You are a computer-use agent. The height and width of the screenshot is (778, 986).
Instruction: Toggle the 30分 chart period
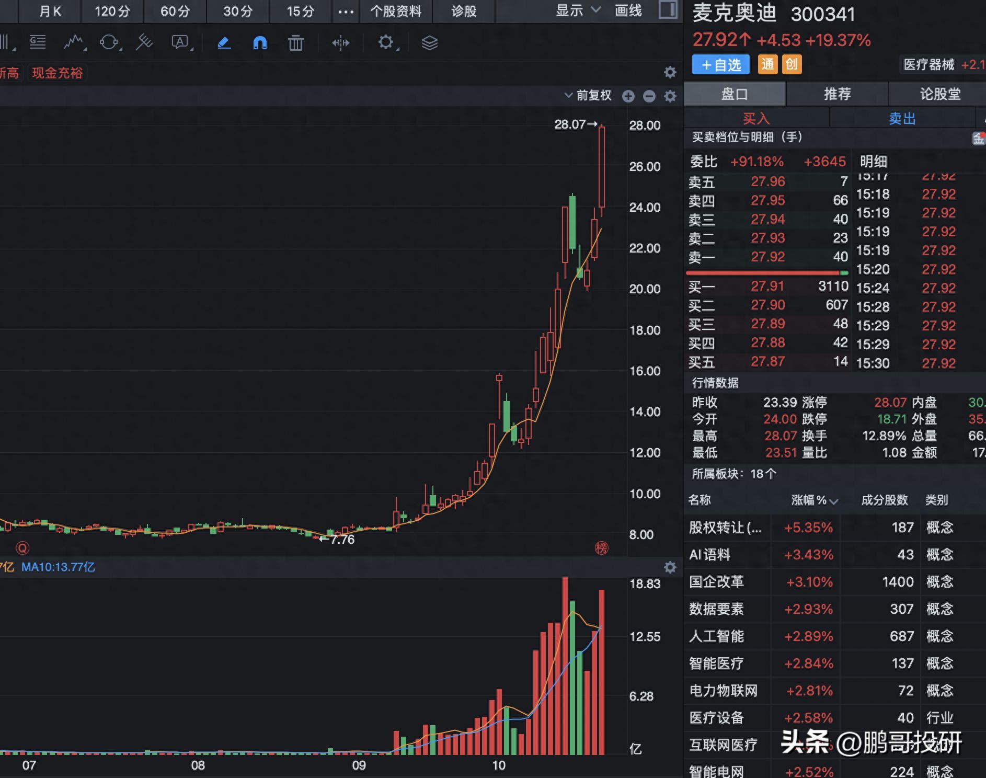[238, 11]
